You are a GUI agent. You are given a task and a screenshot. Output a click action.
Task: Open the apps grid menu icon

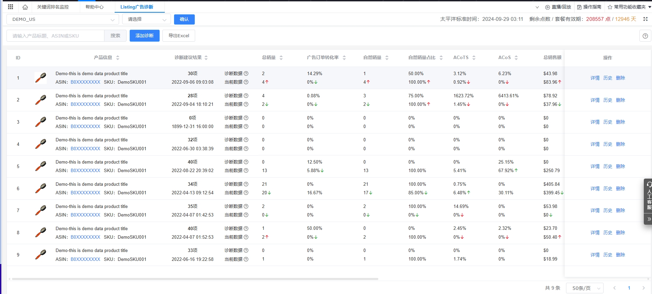coord(11,7)
